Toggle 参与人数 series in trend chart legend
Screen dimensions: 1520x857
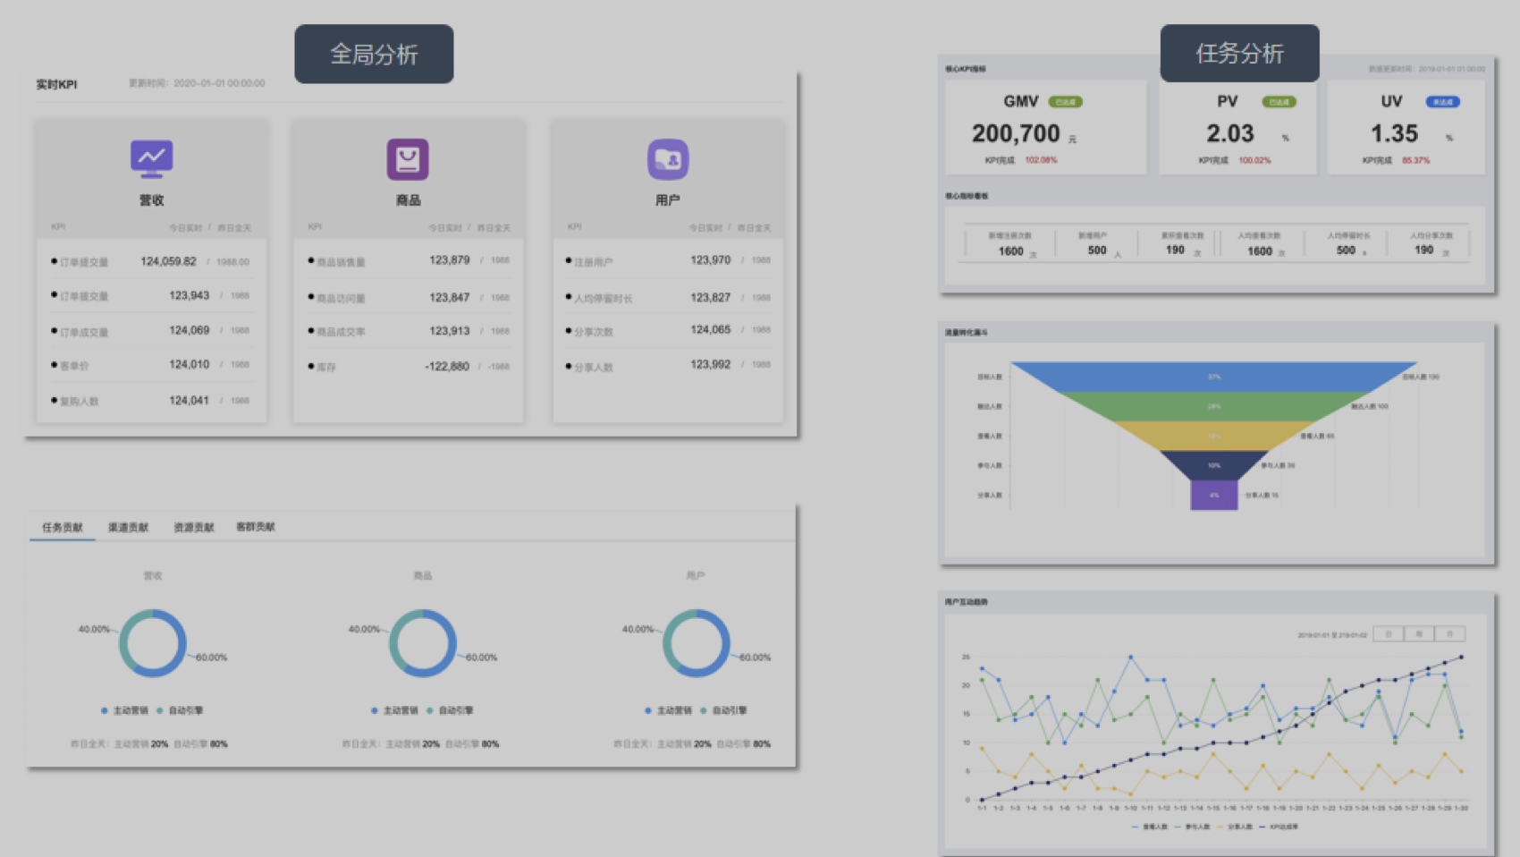tap(1192, 827)
